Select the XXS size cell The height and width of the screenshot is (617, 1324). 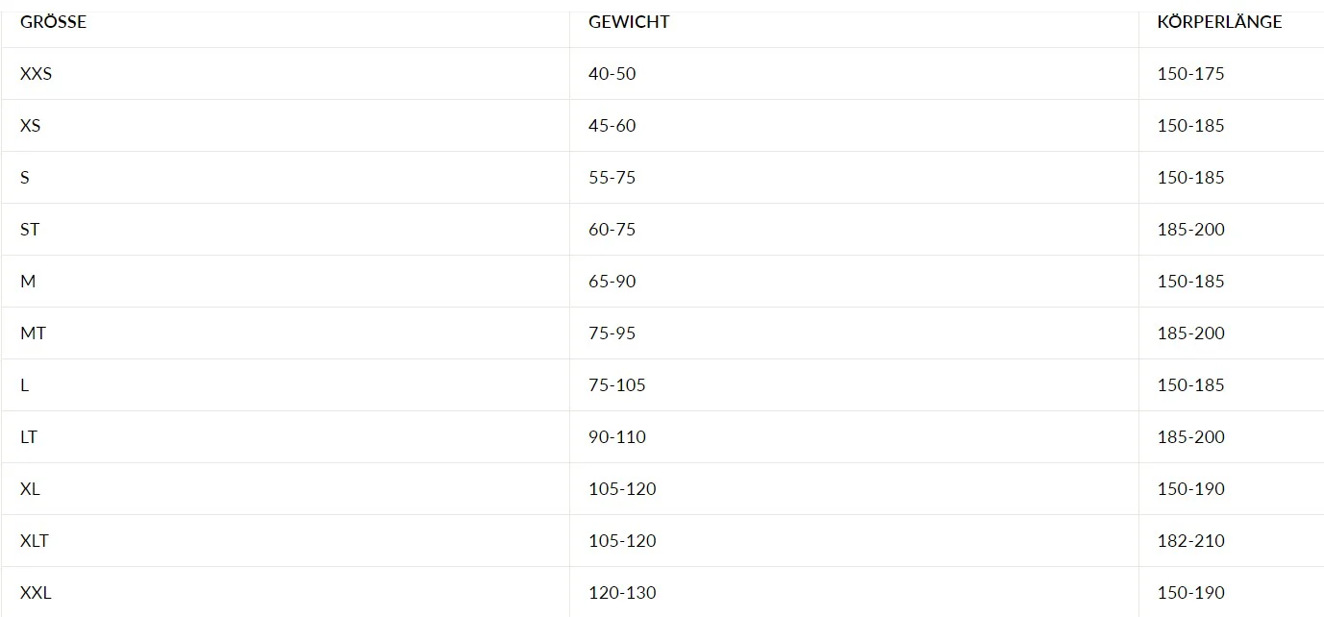[37, 74]
